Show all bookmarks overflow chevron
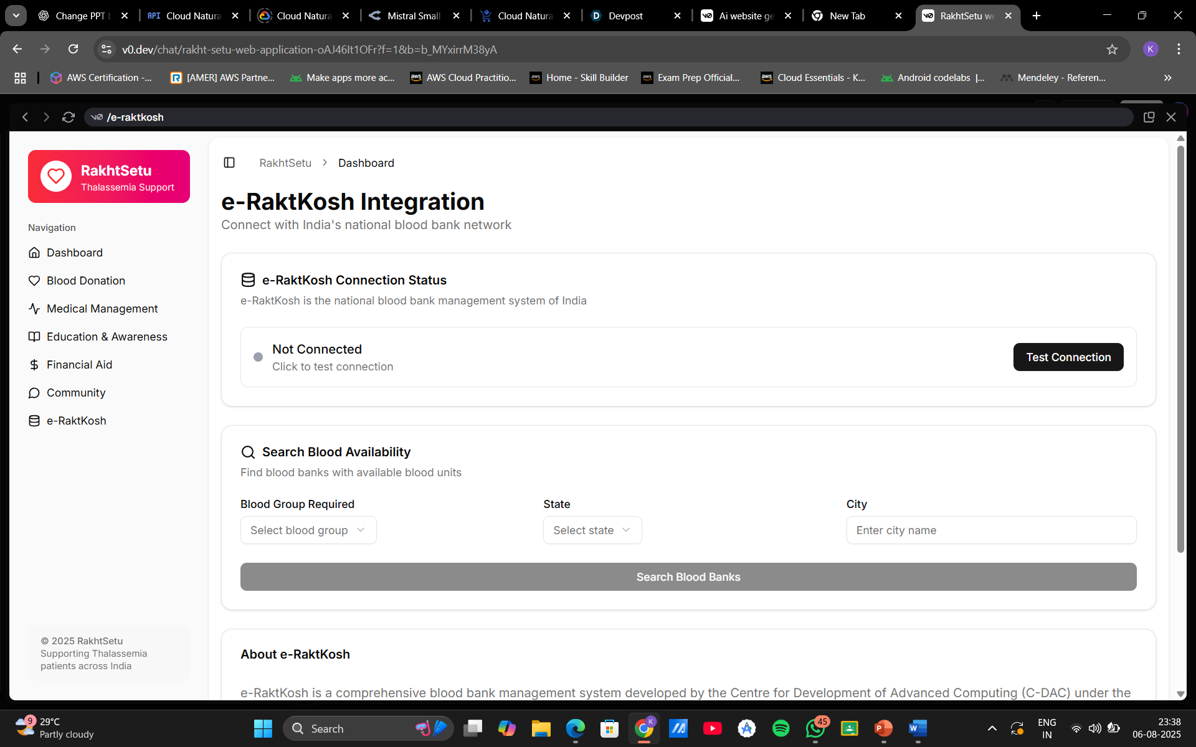1196x747 pixels. click(x=1167, y=78)
